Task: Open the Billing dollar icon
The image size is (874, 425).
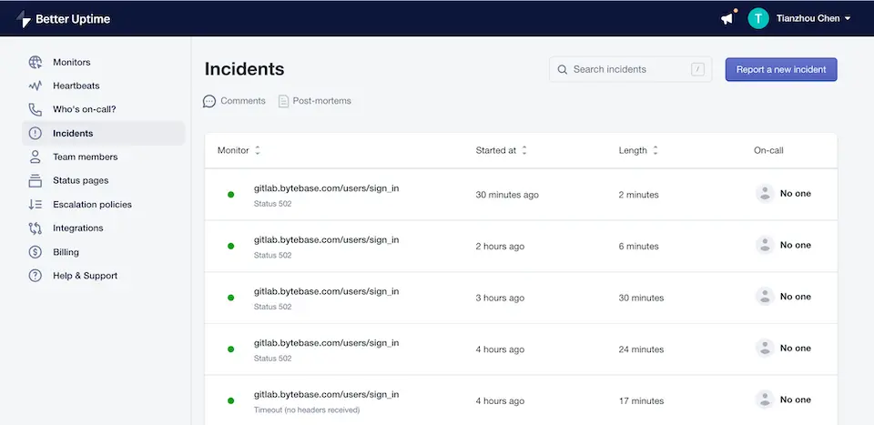Action: coord(36,252)
